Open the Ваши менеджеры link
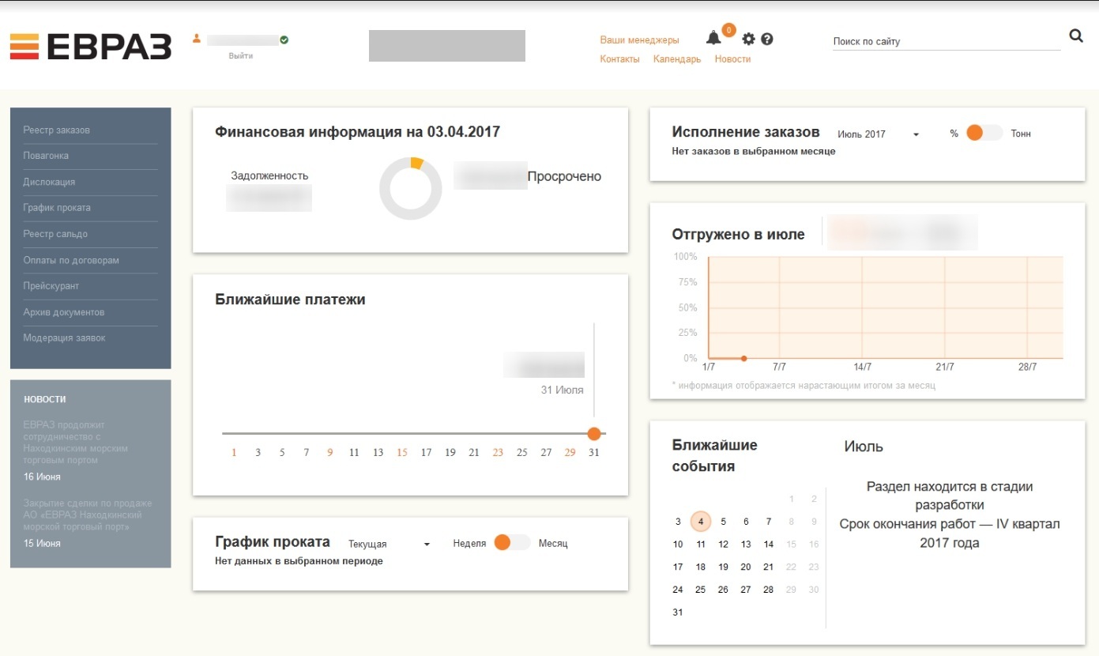The width and height of the screenshot is (1099, 656). point(639,40)
